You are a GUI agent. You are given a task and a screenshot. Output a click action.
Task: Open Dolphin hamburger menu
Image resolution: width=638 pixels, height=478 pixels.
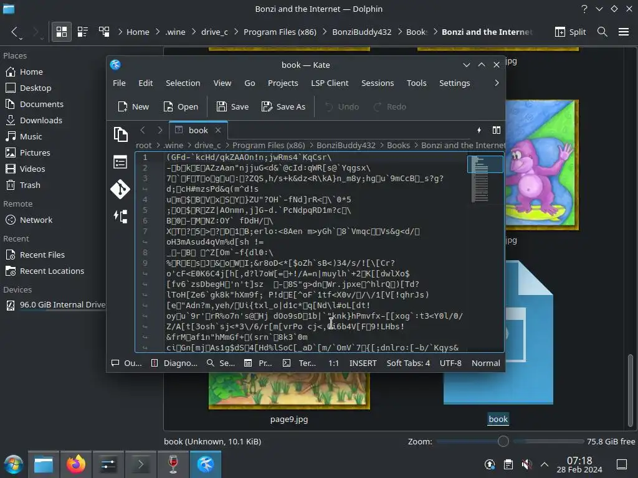[x=624, y=32]
